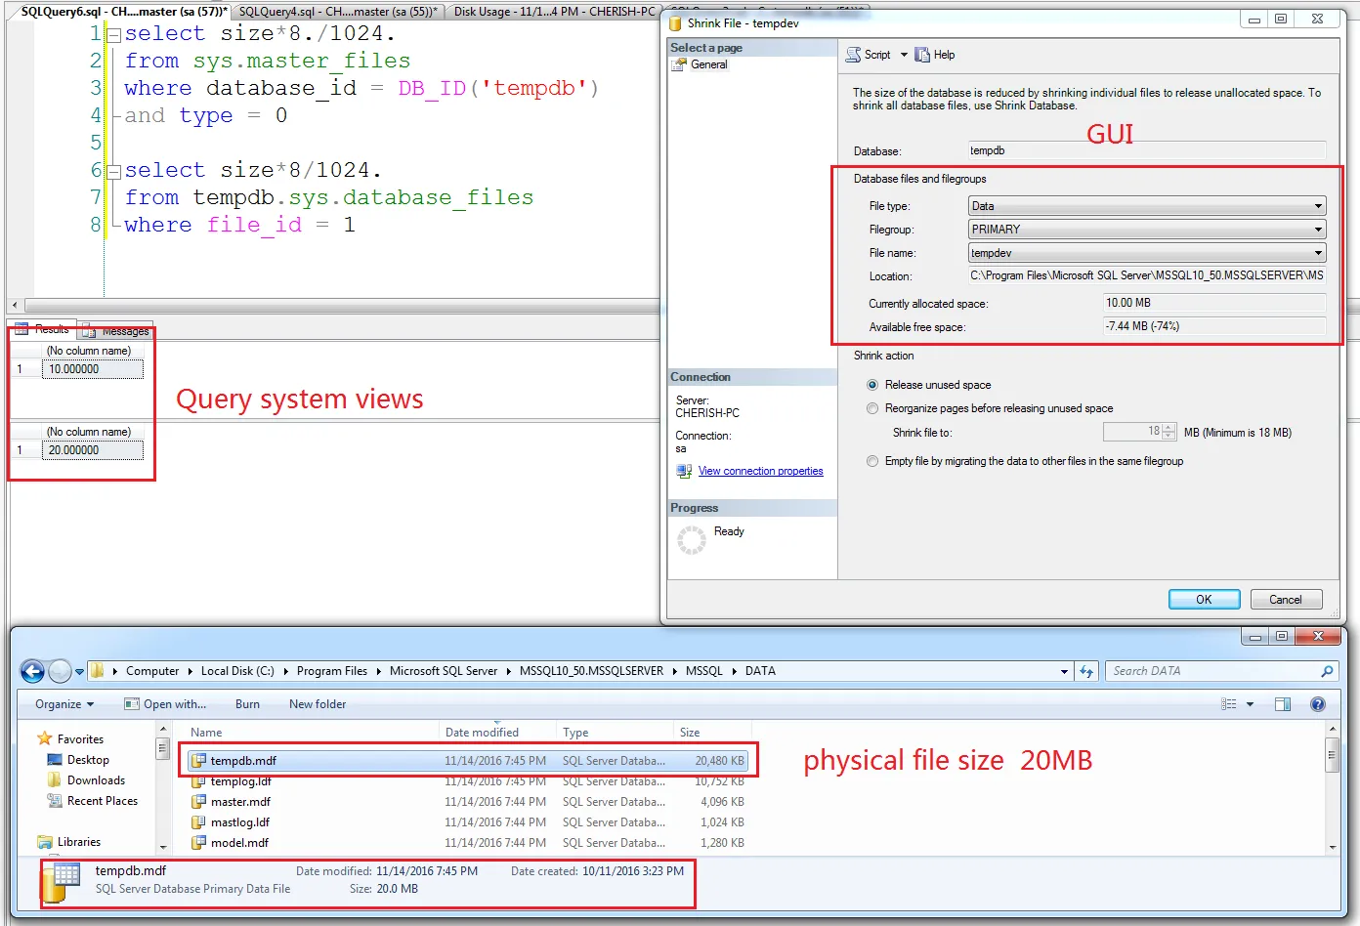Click Explorer Forward navigation button
Image resolution: width=1360 pixels, height=926 pixels.
pyautogui.click(x=60, y=671)
